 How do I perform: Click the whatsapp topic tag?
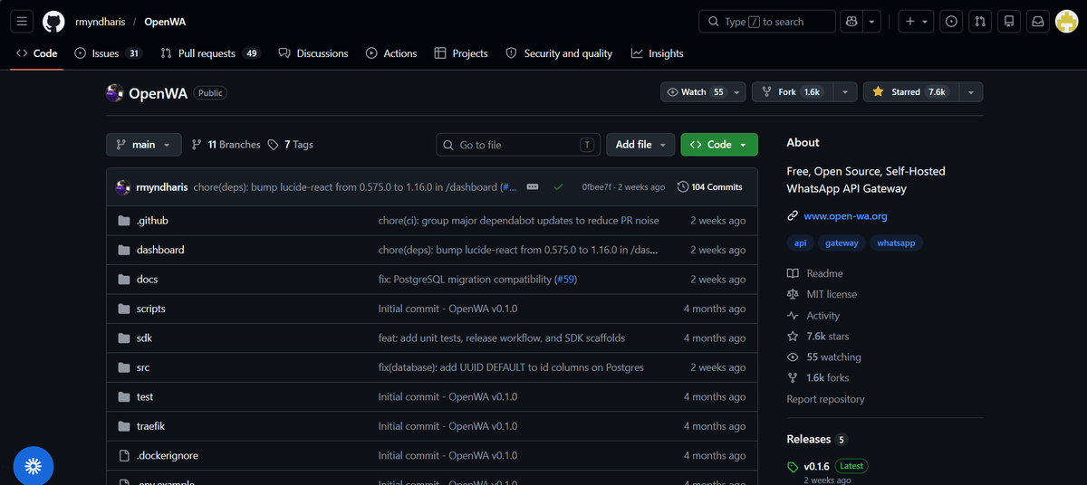897,243
